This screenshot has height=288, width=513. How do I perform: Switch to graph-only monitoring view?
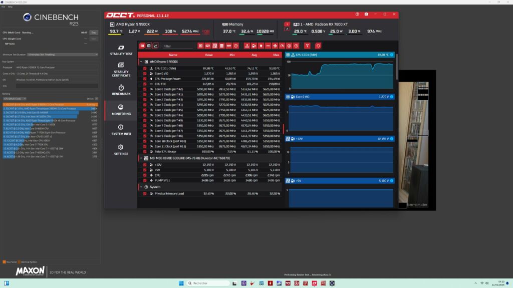(155, 46)
